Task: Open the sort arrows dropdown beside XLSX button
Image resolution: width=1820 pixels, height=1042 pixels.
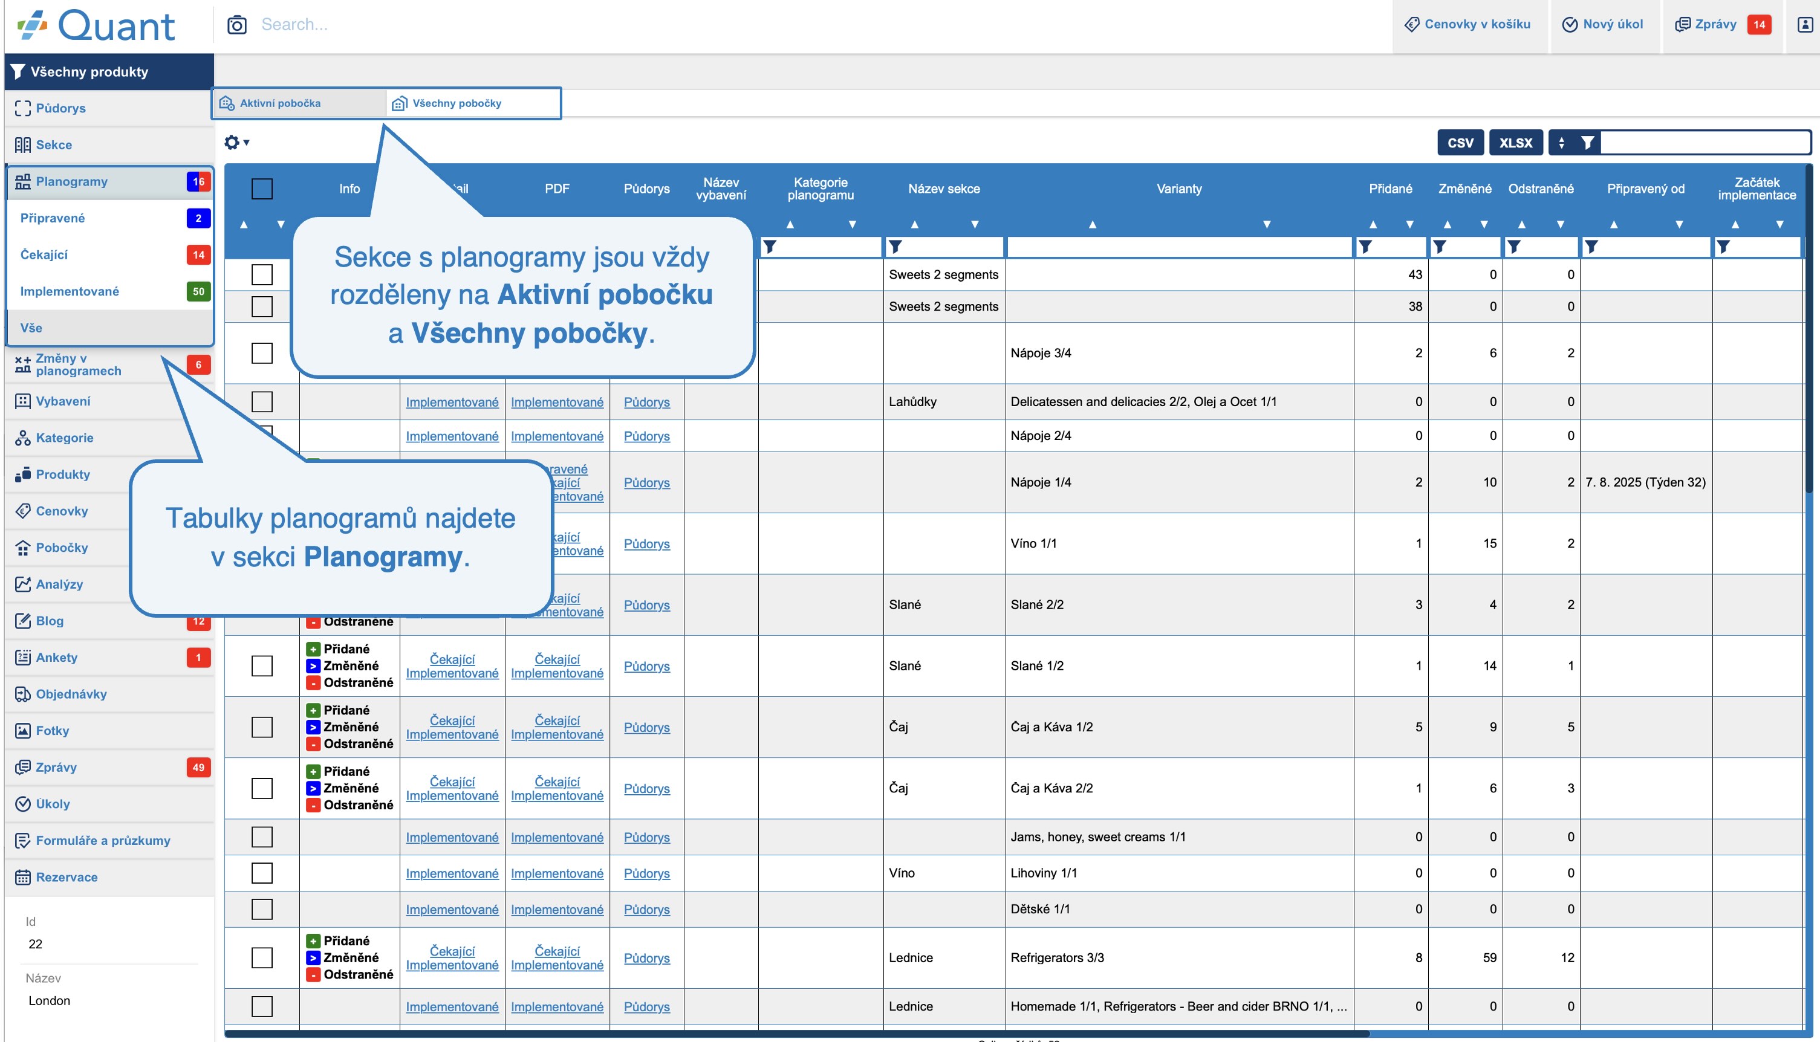Action: click(x=1562, y=143)
